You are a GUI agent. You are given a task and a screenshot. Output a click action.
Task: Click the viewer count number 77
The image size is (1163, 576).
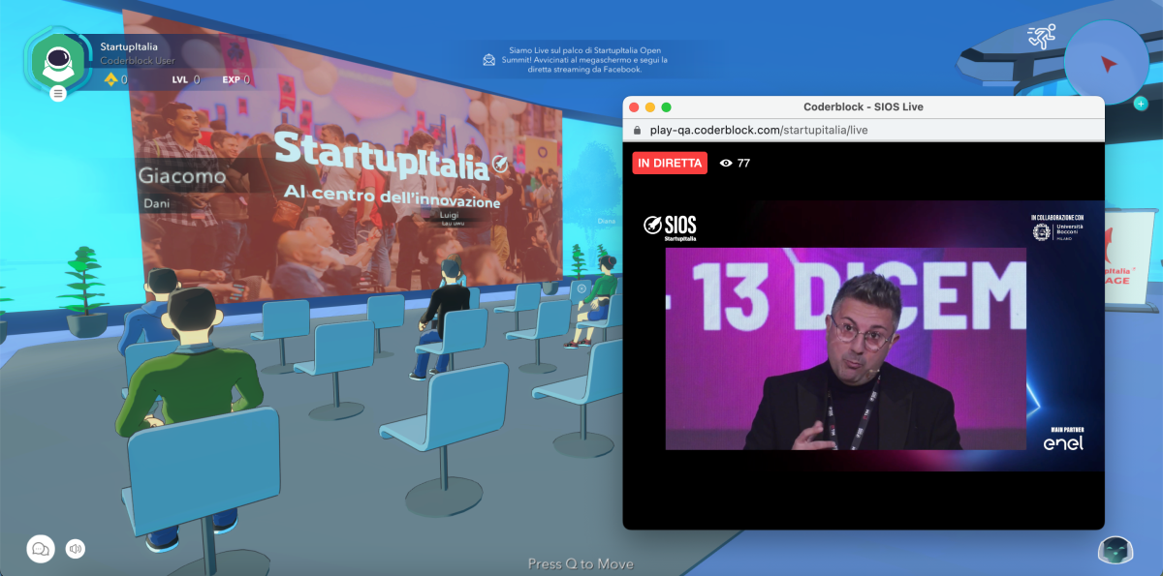tap(743, 164)
